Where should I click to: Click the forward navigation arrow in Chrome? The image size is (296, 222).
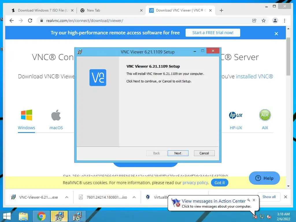click(21, 21)
